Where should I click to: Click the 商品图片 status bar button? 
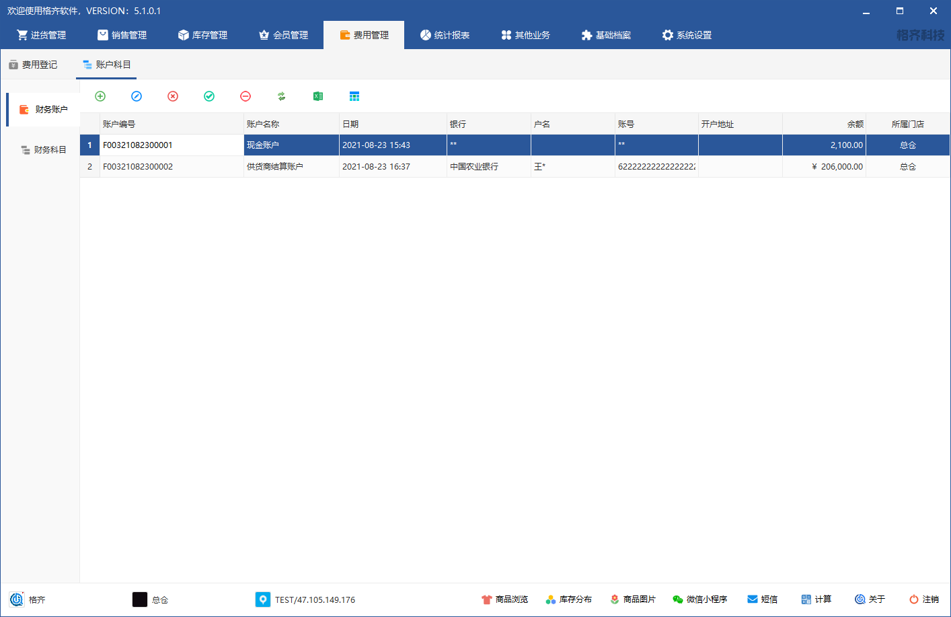pos(633,600)
